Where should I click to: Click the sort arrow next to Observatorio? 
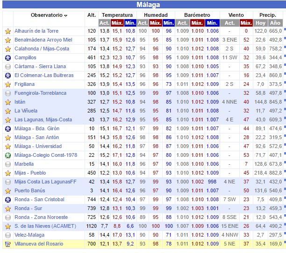66,16
